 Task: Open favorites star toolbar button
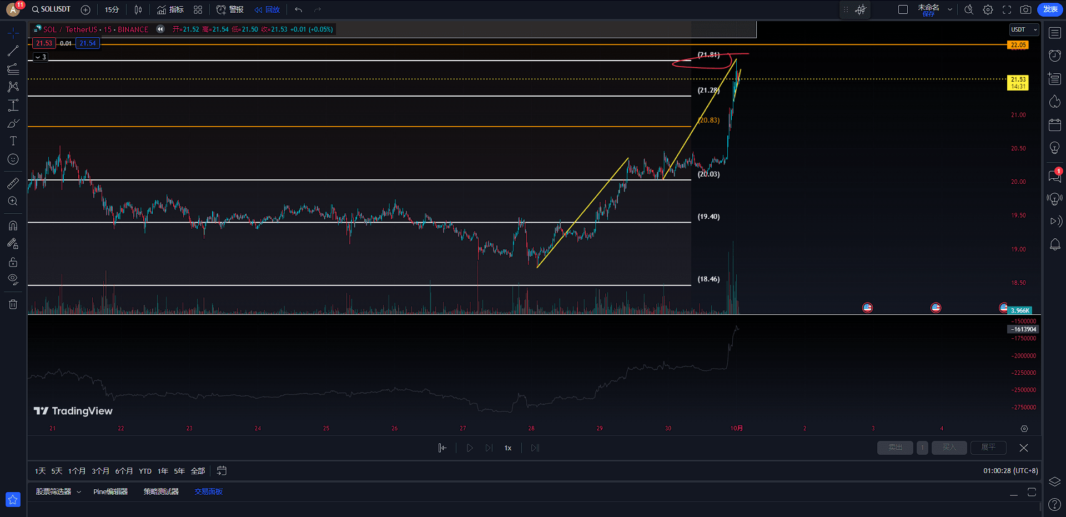13,500
